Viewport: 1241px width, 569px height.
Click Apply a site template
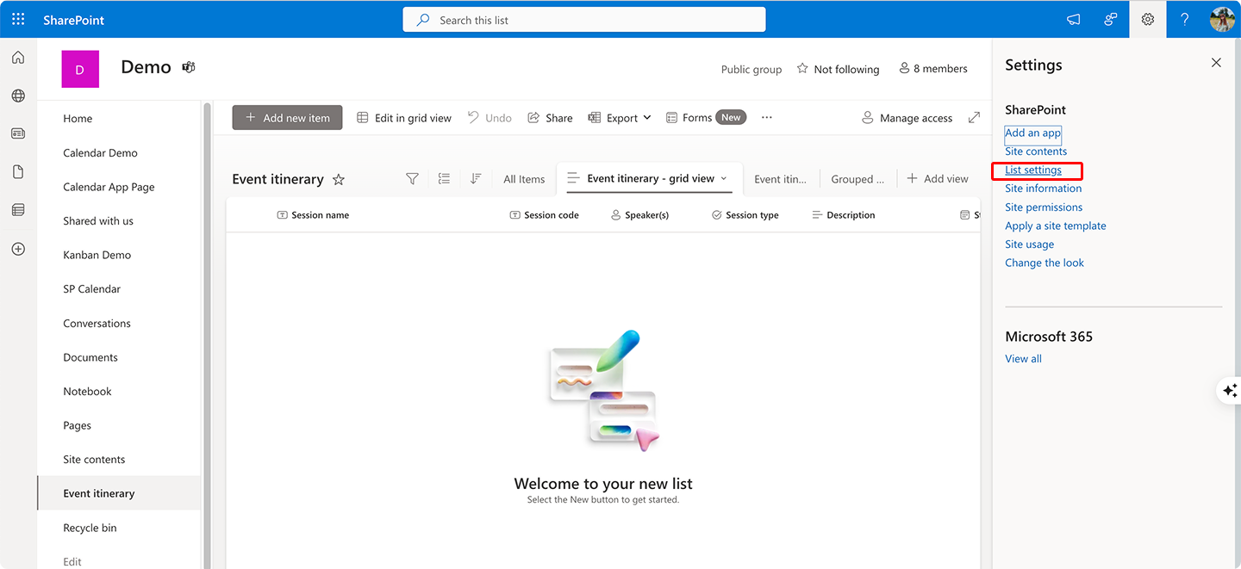tap(1056, 226)
